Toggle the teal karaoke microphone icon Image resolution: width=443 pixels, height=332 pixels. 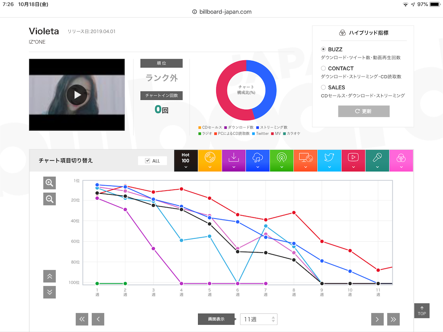(377, 161)
